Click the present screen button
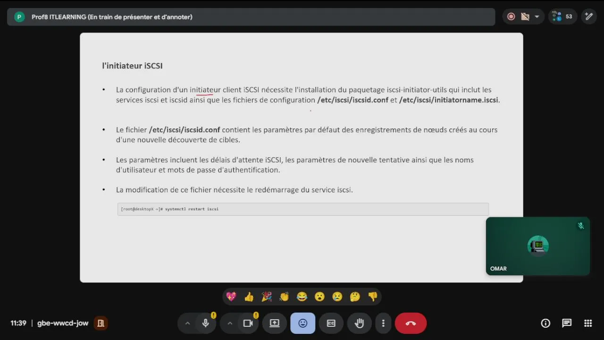The width and height of the screenshot is (604, 340). pyautogui.click(x=275, y=323)
